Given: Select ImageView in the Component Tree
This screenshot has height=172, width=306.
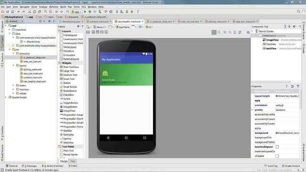Looking at the screenshot, I should click(x=272, y=40).
